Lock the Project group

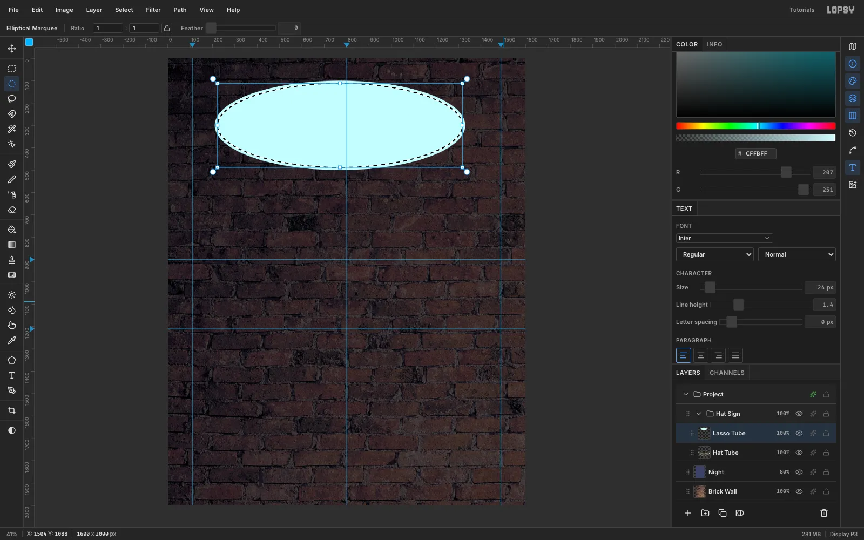[x=826, y=394]
